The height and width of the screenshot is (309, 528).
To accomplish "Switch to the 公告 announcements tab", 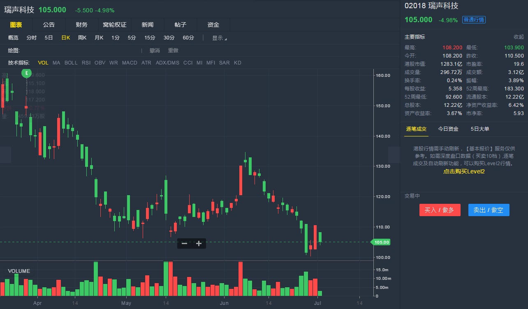I will [x=49, y=25].
